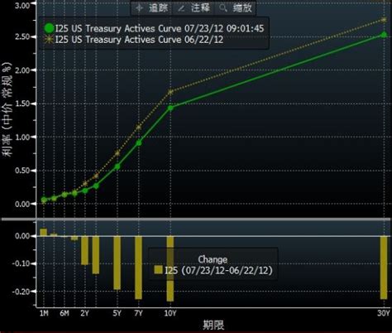Click the crosshair icon beside 追踪

tap(139, 8)
